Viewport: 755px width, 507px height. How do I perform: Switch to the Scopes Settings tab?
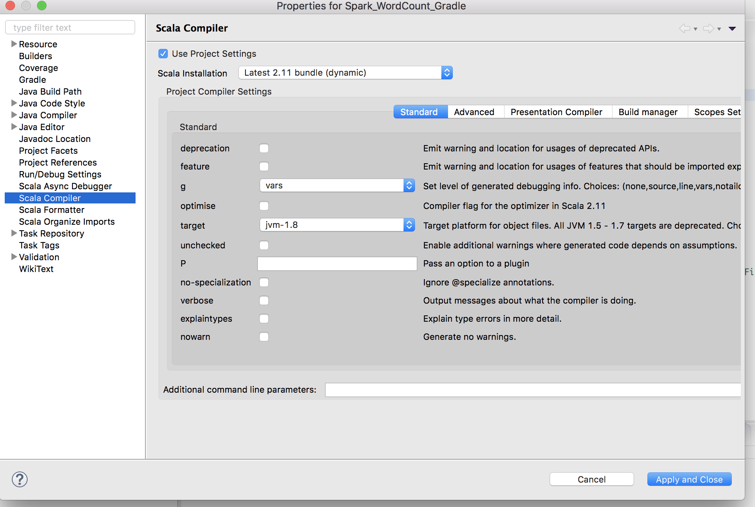coord(714,112)
